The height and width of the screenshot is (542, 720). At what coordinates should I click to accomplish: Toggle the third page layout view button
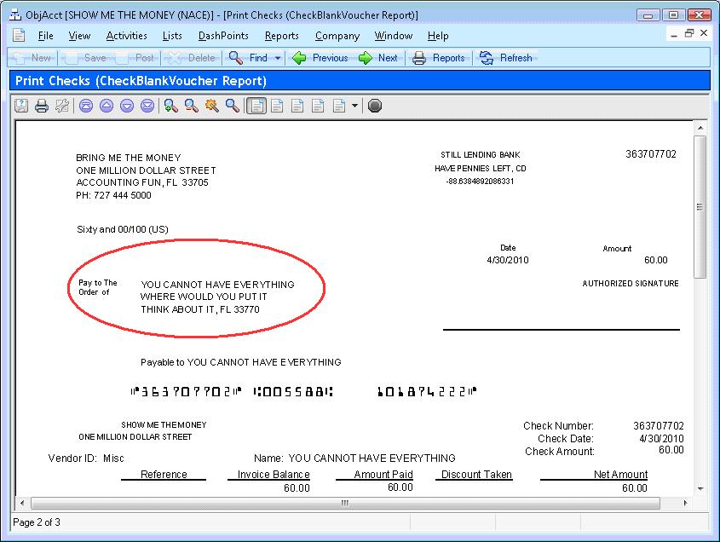click(297, 106)
